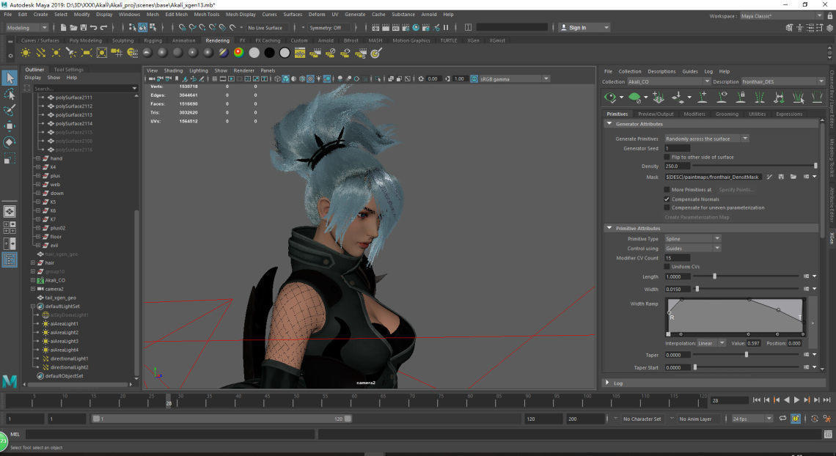The height and width of the screenshot is (456, 836).
Task: Open the Control using Guides dropdown
Action: (x=692, y=249)
